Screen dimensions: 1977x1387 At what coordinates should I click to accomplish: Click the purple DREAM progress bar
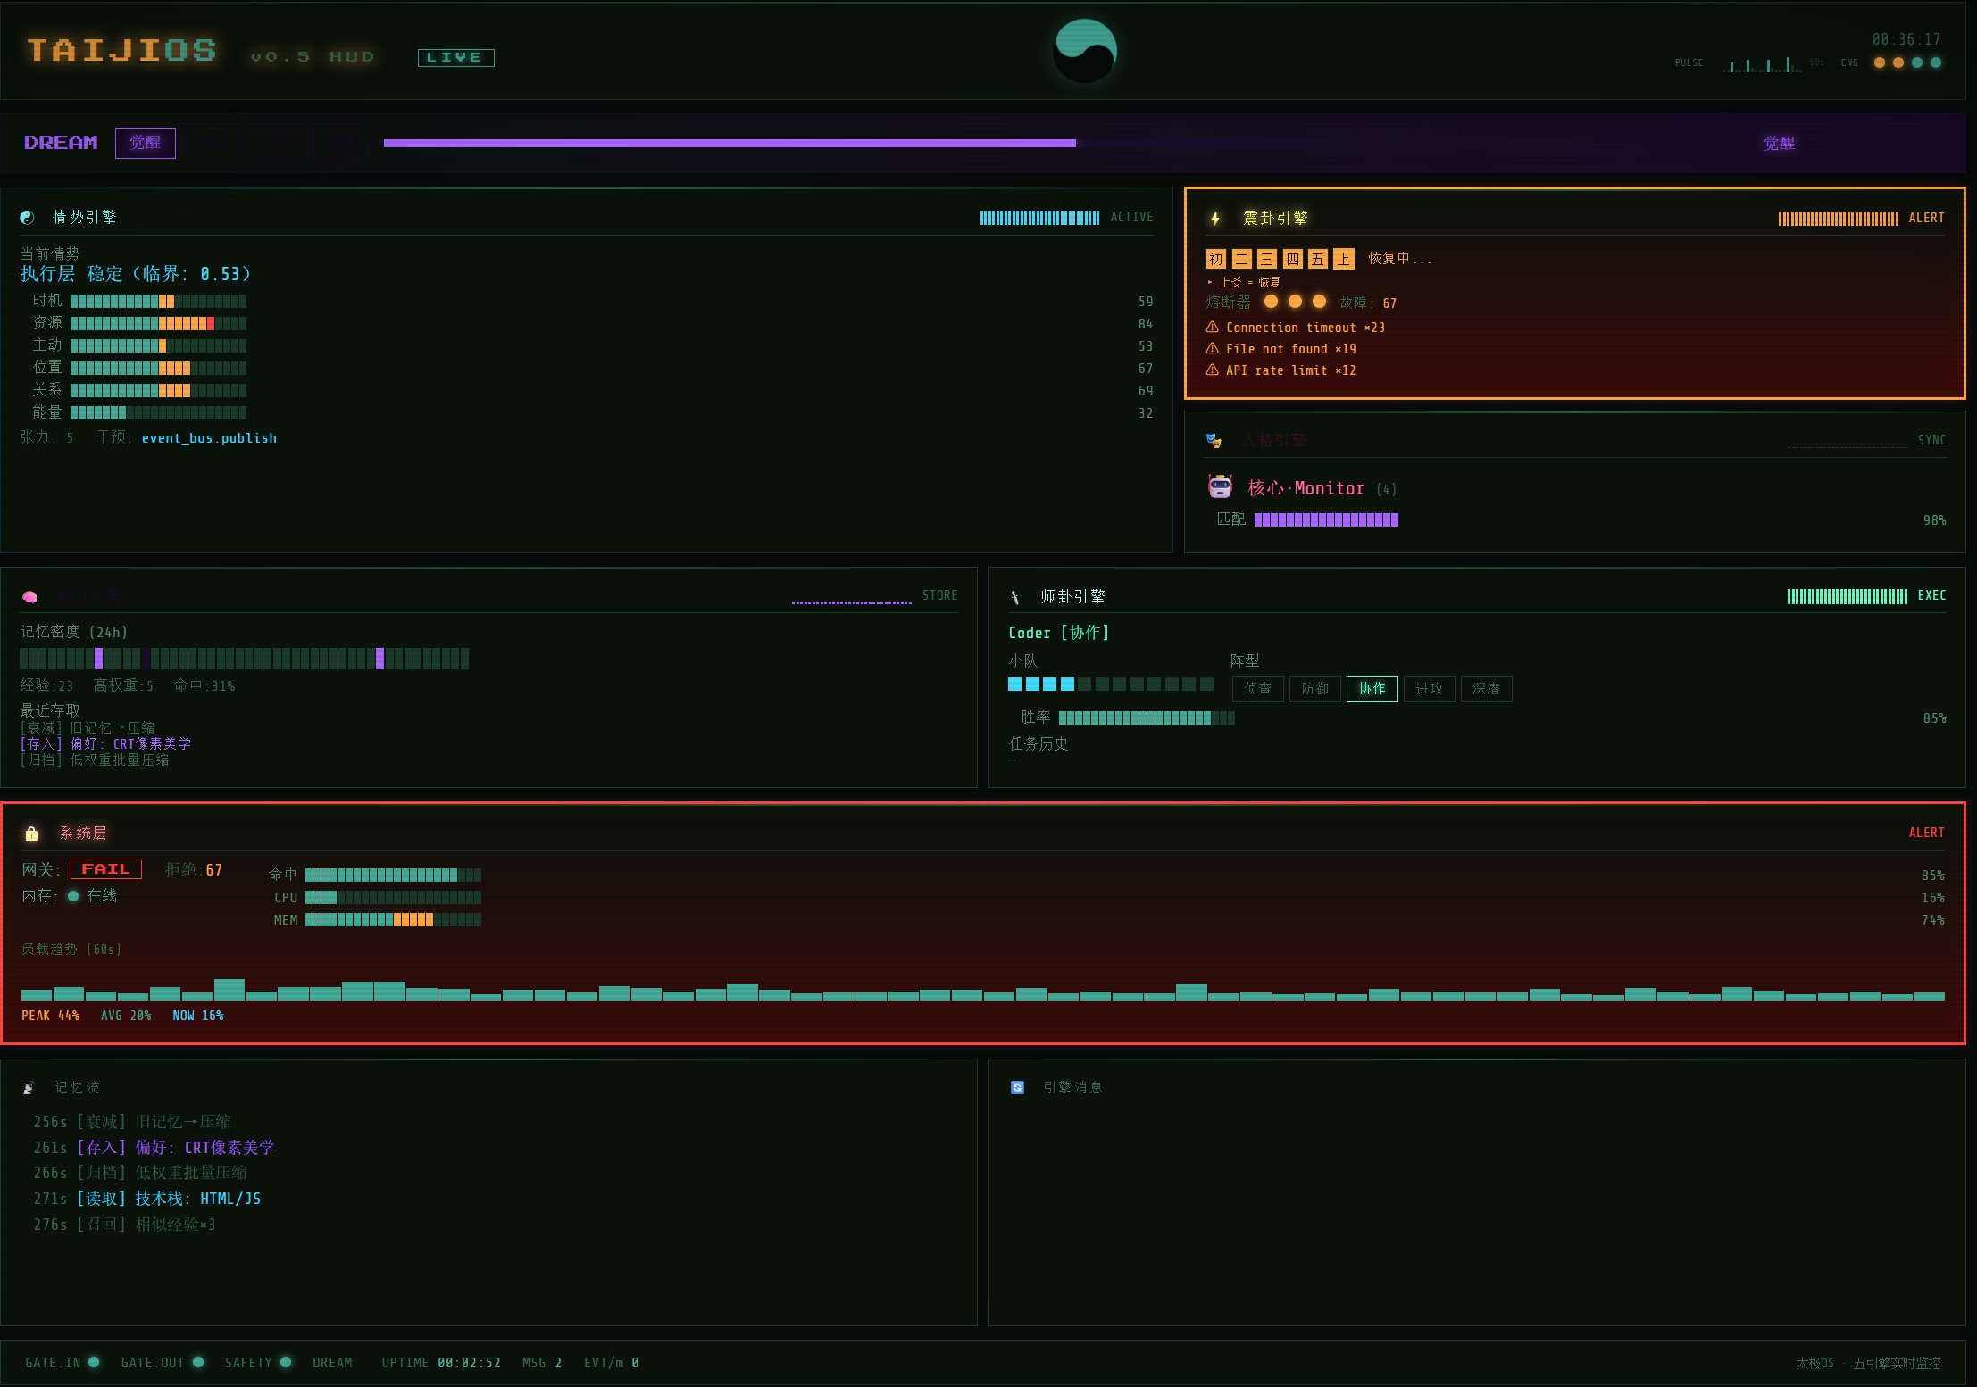click(730, 143)
